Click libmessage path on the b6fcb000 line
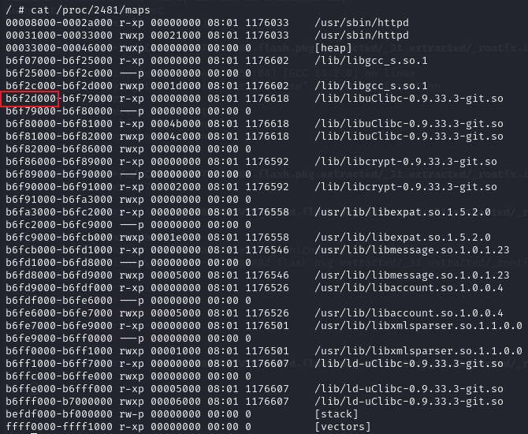528x434 pixels. [x=411, y=249]
